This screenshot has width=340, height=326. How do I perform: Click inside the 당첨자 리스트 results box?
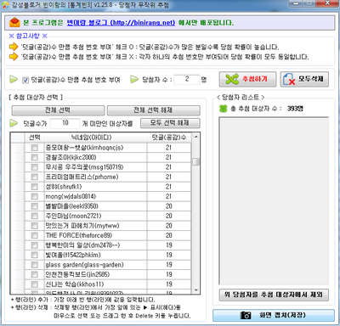[x=274, y=201]
